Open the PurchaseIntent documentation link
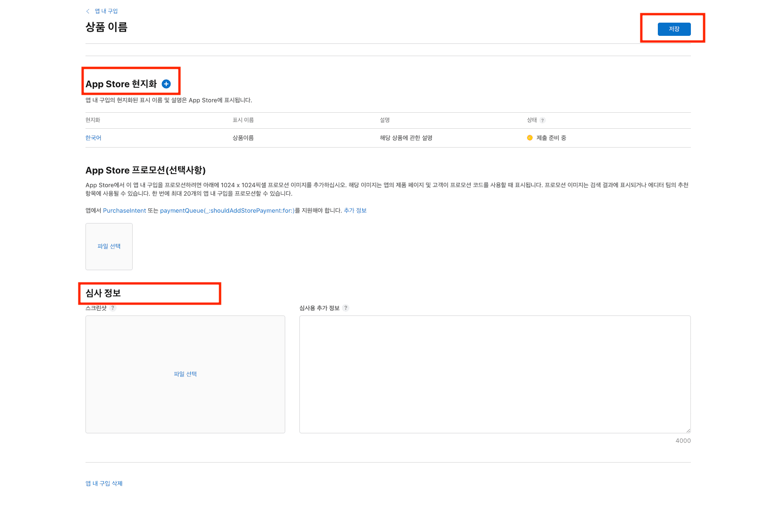The height and width of the screenshot is (522, 774). [x=125, y=211]
